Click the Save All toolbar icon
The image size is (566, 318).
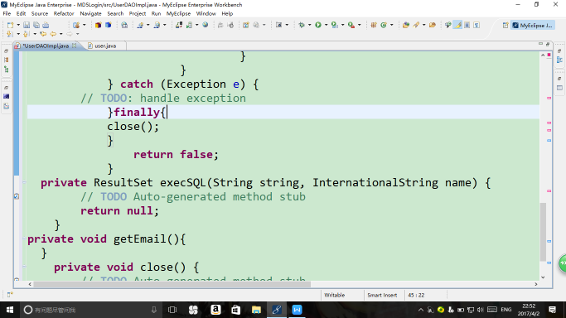pyautogui.click(x=36, y=25)
